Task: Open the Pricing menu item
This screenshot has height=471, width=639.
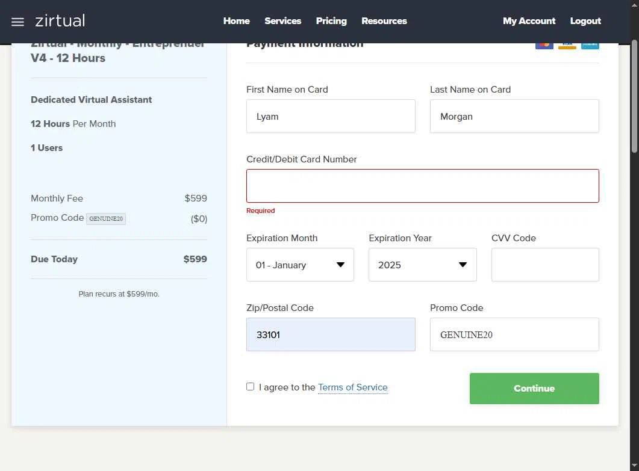Action: [331, 21]
